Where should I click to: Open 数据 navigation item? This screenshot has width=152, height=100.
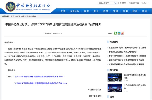click(x=135, y=11)
